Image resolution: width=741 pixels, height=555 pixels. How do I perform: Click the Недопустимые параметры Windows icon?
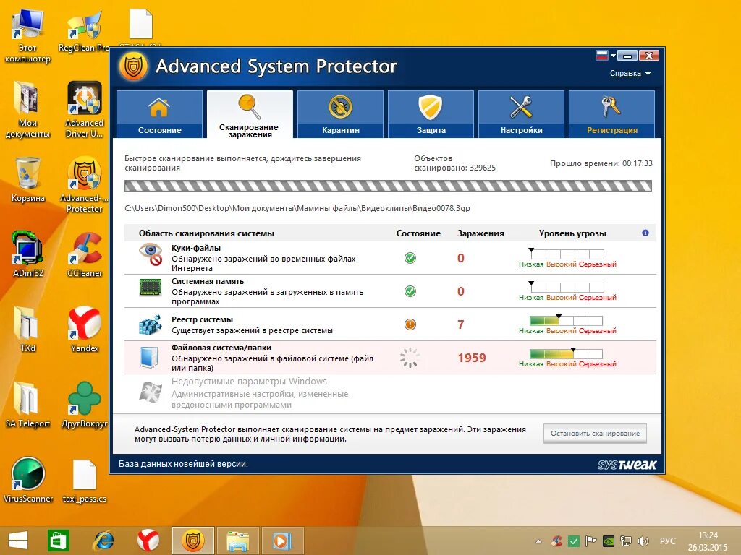pyautogui.click(x=151, y=392)
